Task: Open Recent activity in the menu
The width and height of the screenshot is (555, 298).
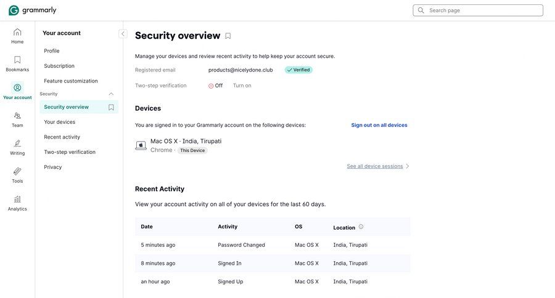Action: click(x=62, y=137)
